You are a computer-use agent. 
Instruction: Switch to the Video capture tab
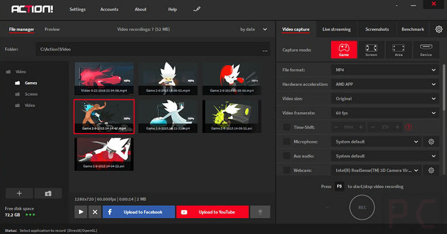pyautogui.click(x=296, y=29)
